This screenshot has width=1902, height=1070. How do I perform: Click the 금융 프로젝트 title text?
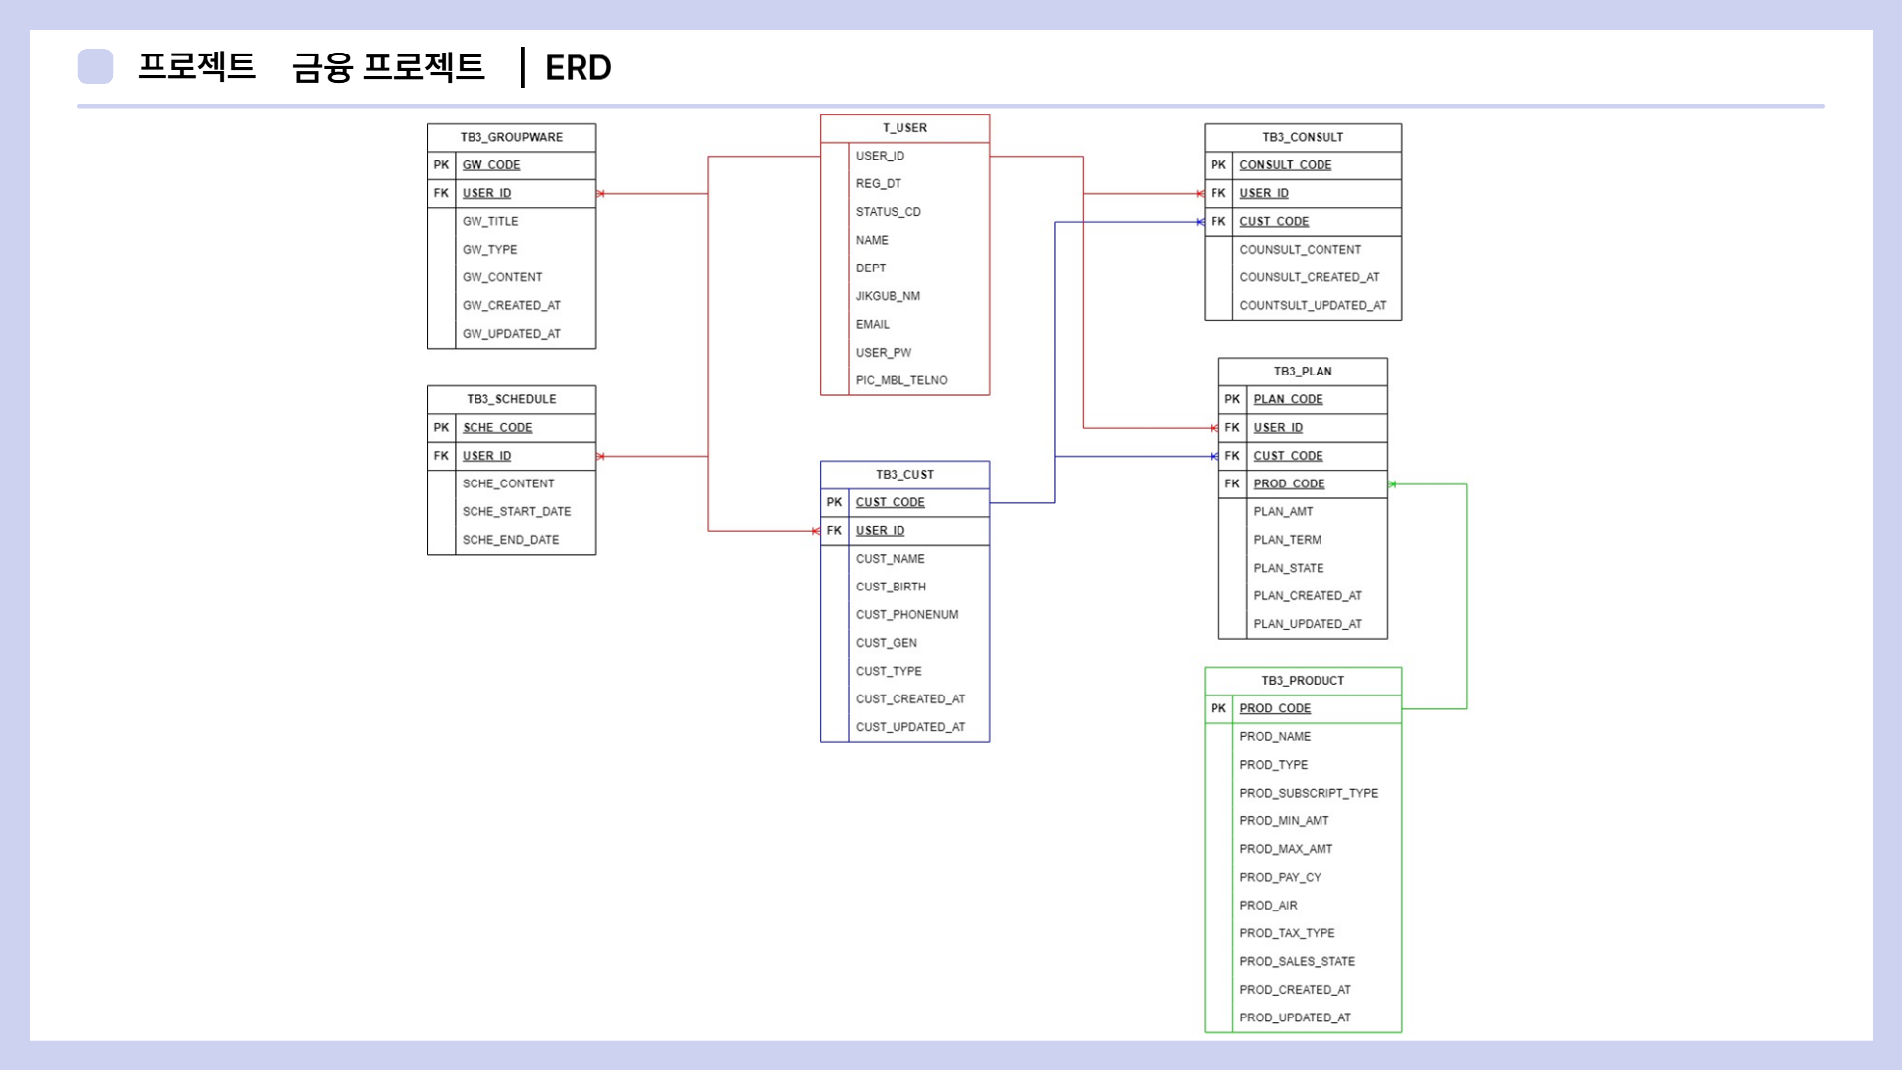point(387,67)
